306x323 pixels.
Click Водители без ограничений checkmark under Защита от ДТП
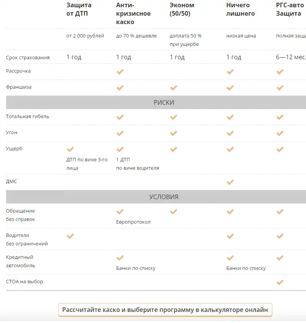click(x=70, y=236)
